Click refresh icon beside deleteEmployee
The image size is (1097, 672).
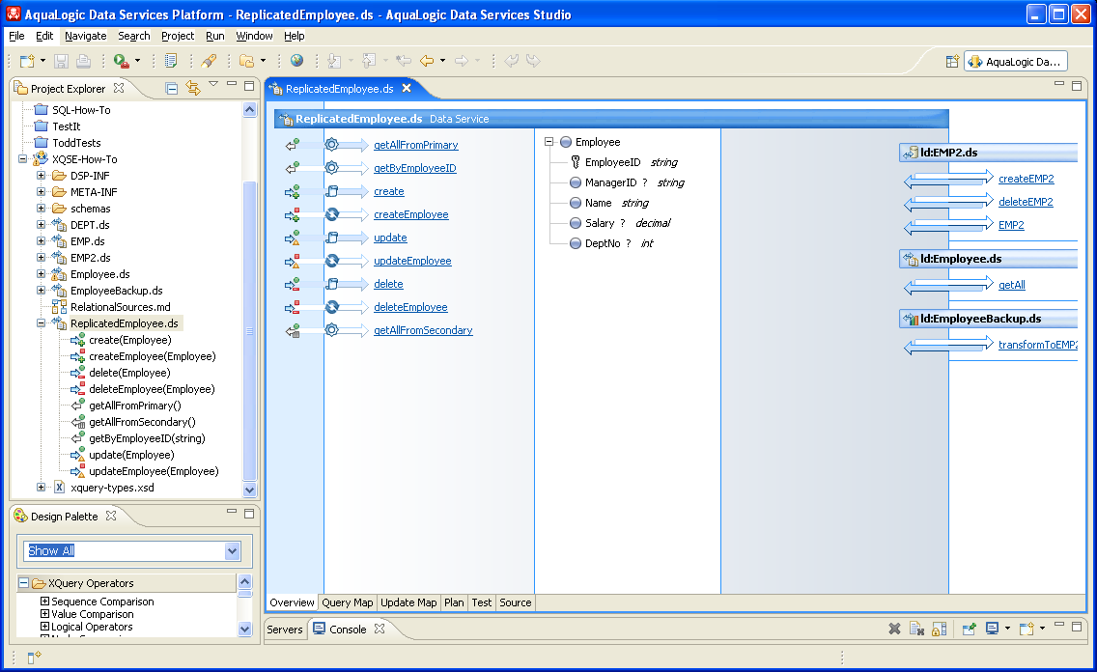[x=332, y=306]
